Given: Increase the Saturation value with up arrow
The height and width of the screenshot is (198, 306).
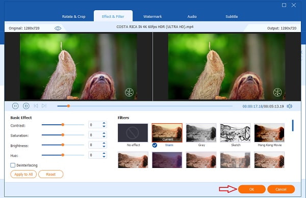Looking at the screenshot, I should click(x=104, y=133).
